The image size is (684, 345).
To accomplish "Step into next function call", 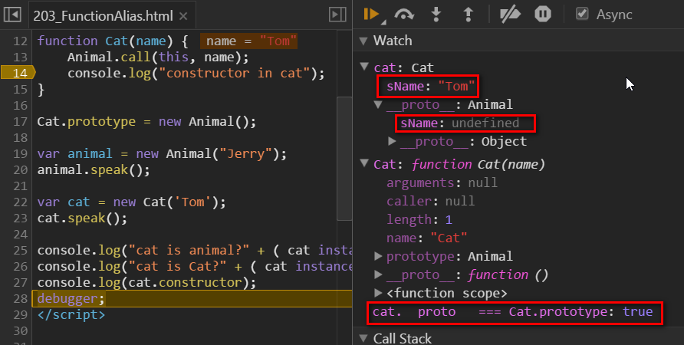I will [436, 15].
